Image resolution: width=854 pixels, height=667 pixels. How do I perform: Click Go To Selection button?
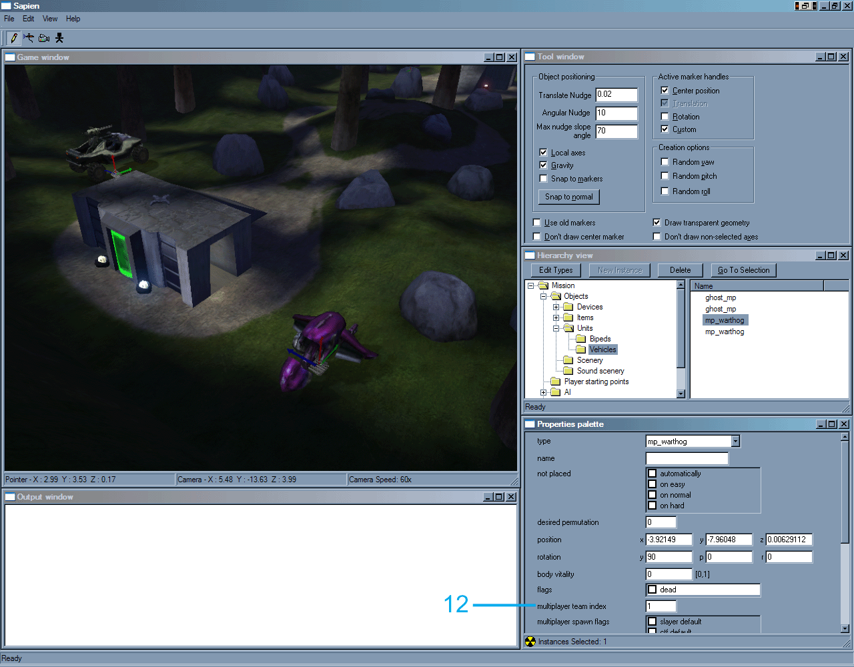(744, 270)
